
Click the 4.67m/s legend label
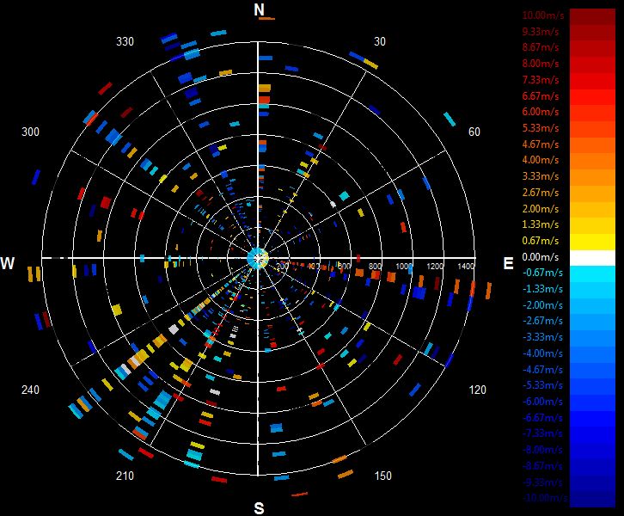coord(541,144)
